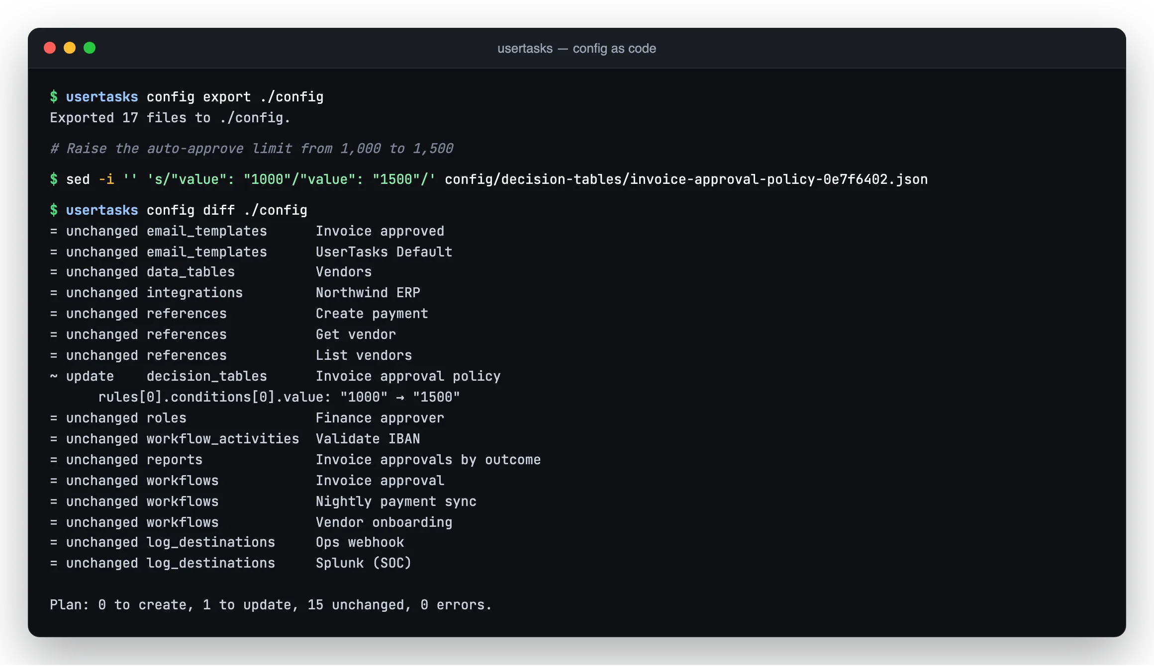Click the 'integrations' type label
This screenshot has height=666, width=1154.
(194, 292)
